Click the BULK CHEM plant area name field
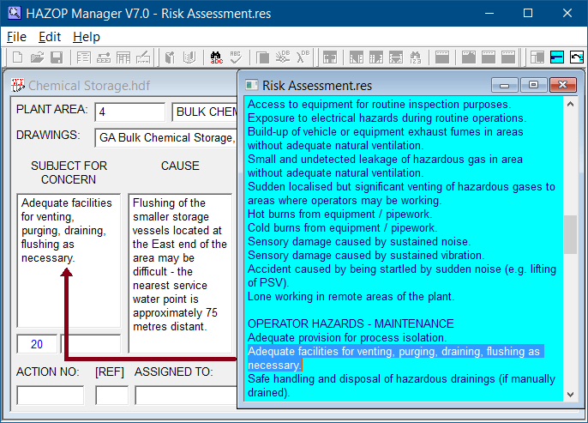Viewport: 588px width, 423px height. 205,112
